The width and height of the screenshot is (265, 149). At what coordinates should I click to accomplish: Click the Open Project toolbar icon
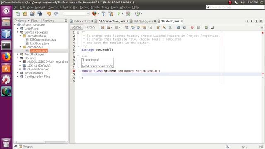[x=32, y=14]
